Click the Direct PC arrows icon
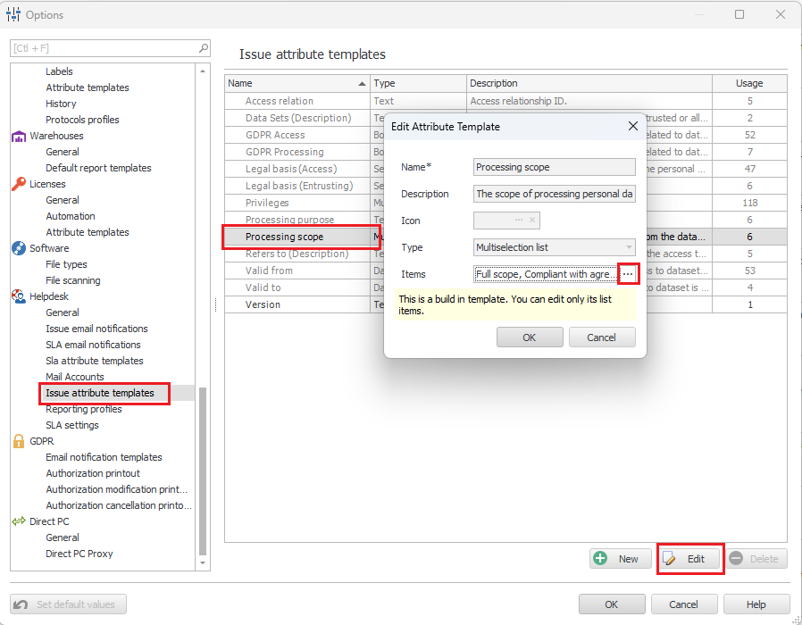 19,521
